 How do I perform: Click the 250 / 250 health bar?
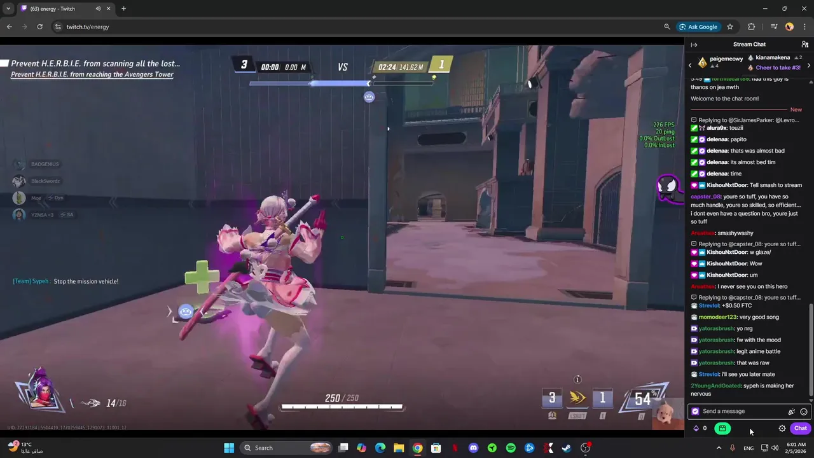pyautogui.click(x=342, y=406)
